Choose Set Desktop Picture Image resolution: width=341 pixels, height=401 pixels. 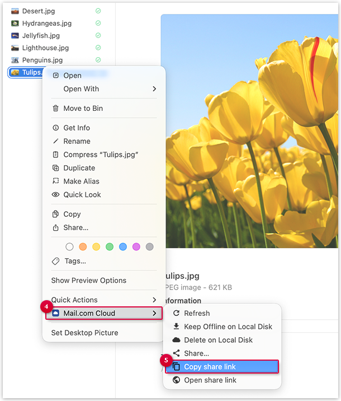[x=84, y=333]
